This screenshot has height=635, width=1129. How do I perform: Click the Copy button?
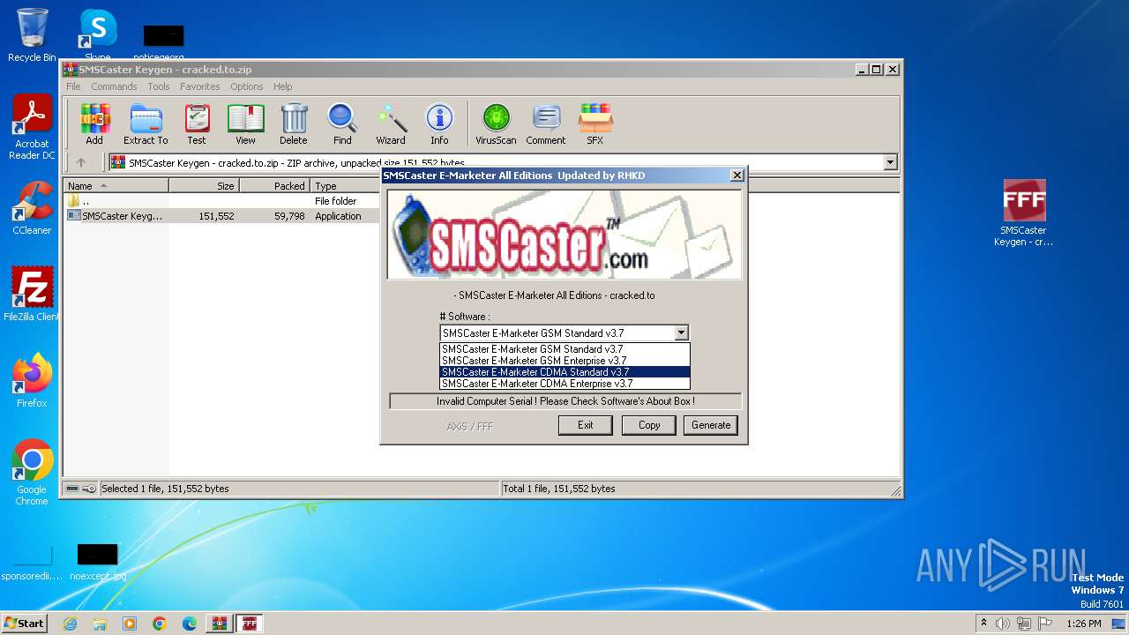[649, 425]
